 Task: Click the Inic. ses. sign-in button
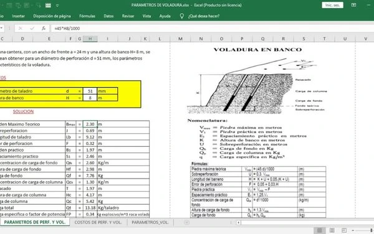pyautogui.click(x=332, y=5)
